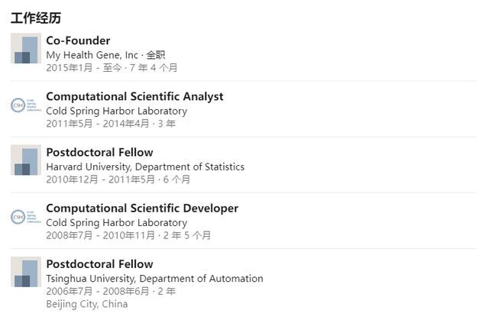This screenshot has height=320, width=489.
Task: Click the My Health Gene company logo placeholder
Action: [x=26, y=48]
